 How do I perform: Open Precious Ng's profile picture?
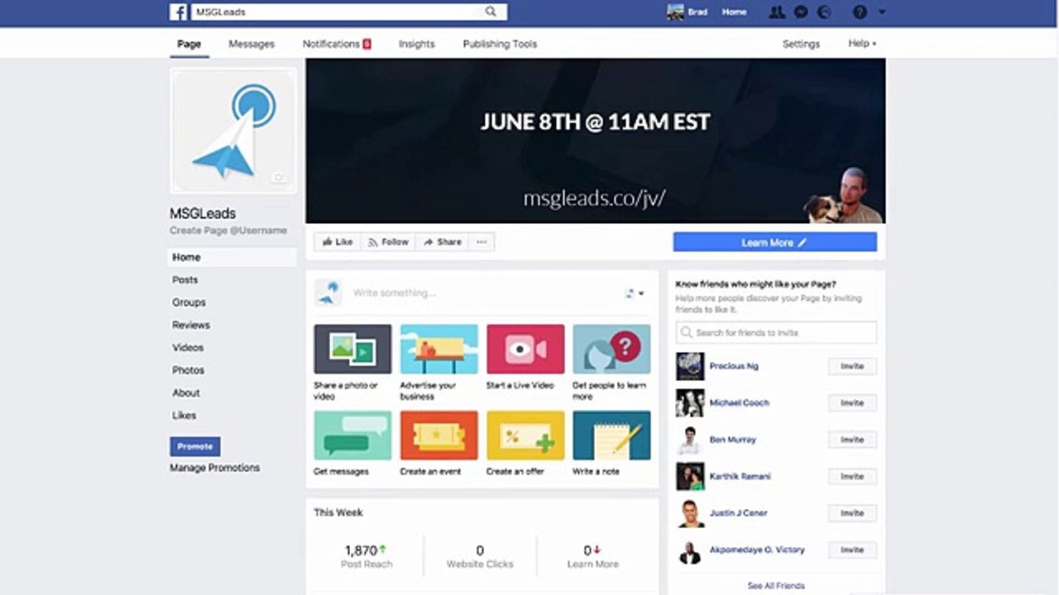690,366
